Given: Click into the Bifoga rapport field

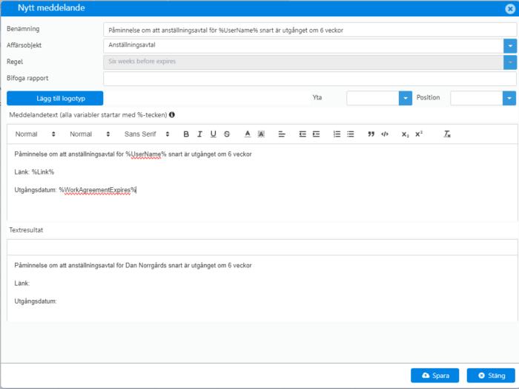Looking at the screenshot, I should click(310, 79).
